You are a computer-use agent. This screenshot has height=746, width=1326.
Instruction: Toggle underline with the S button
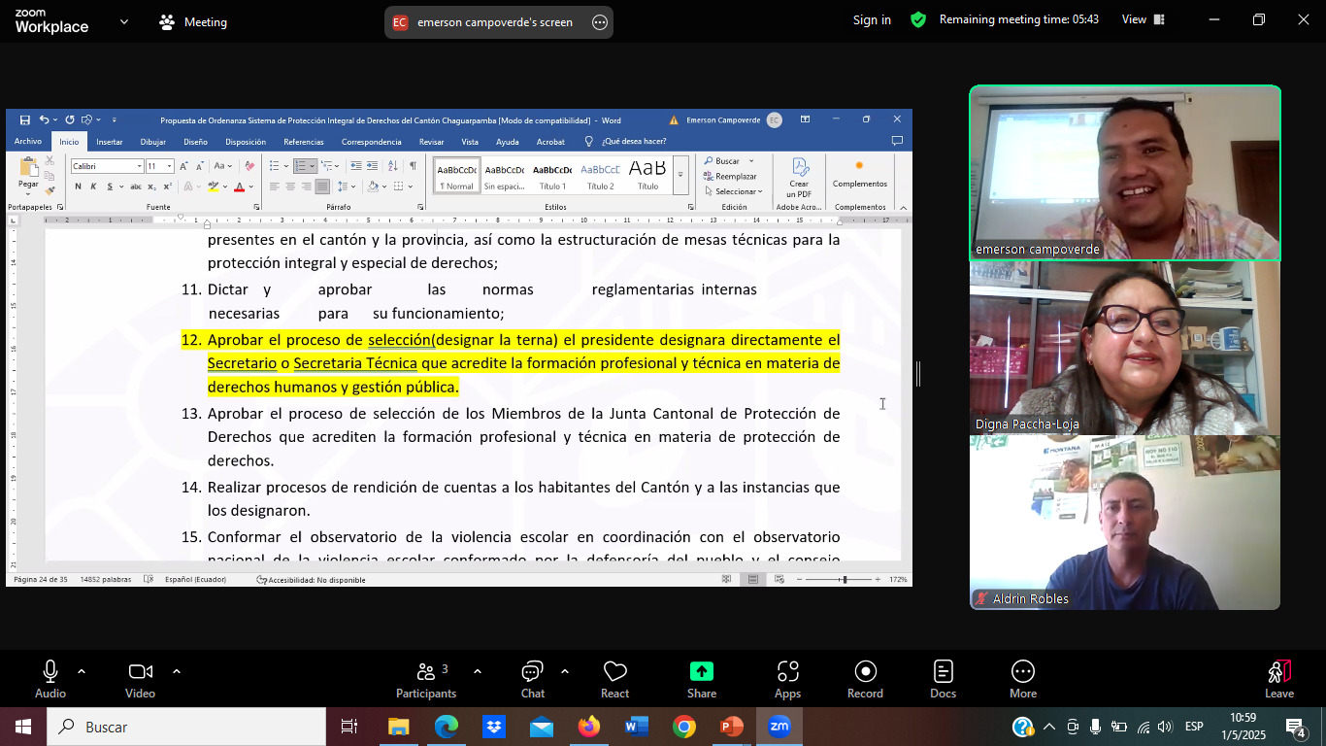(110, 186)
